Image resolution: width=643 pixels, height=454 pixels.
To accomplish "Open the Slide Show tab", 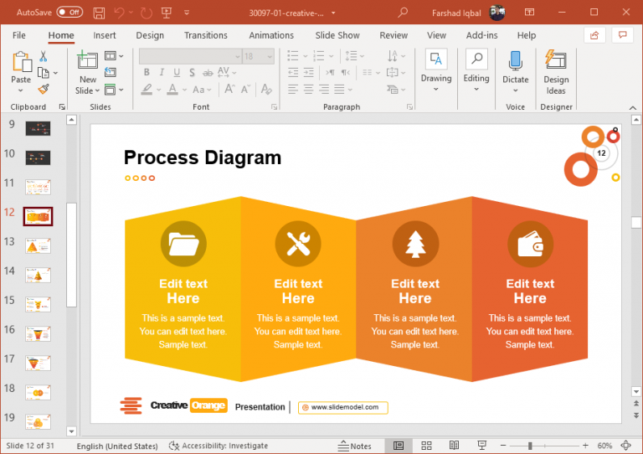I will tap(337, 35).
